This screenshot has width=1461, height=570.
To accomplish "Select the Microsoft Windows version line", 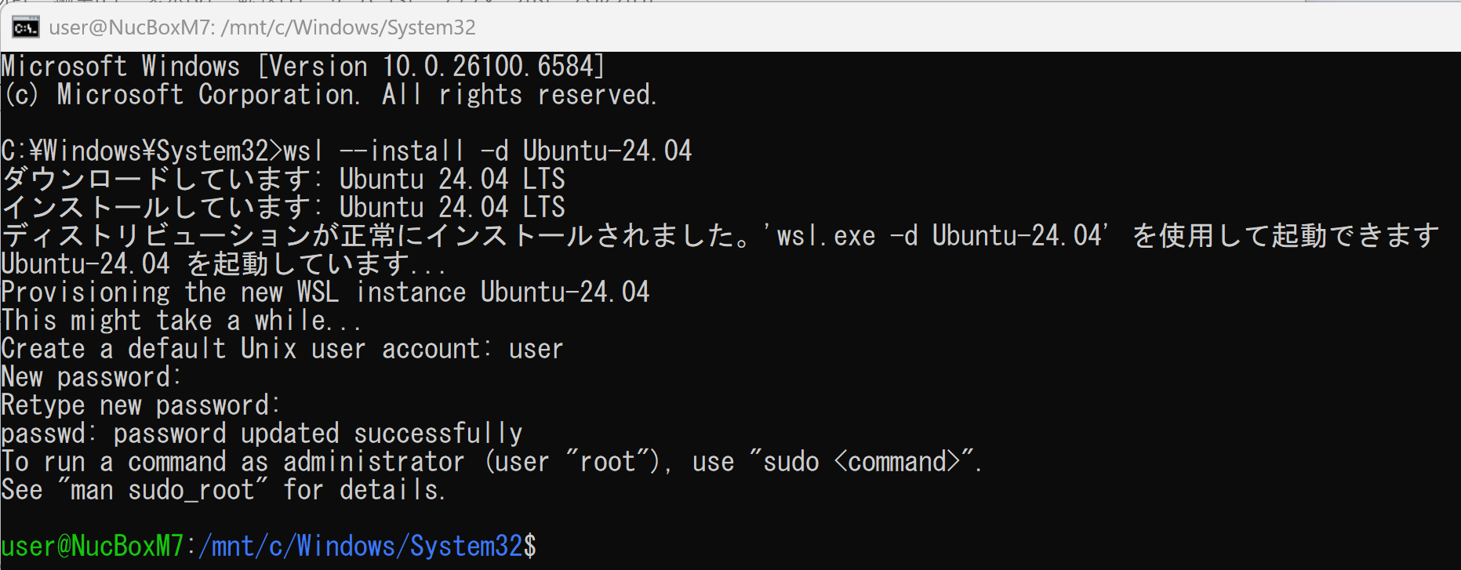I will pyautogui.click(x=303, y=66).
